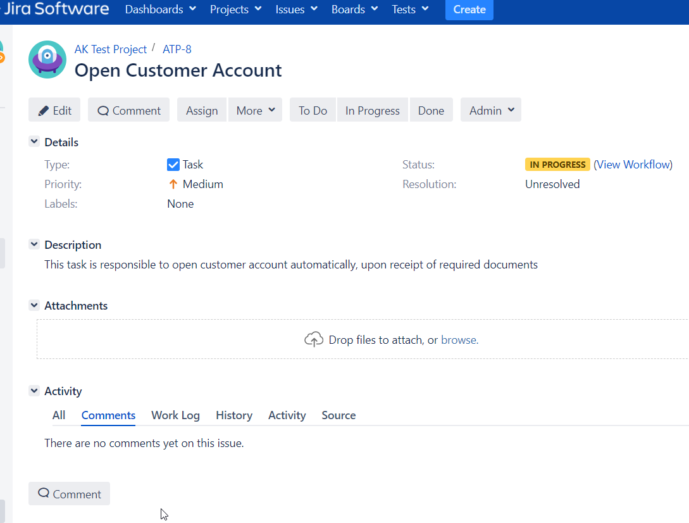This screenshot has height=523, width=689.
Task: Open the Activity tab
Action: (287, 415)
